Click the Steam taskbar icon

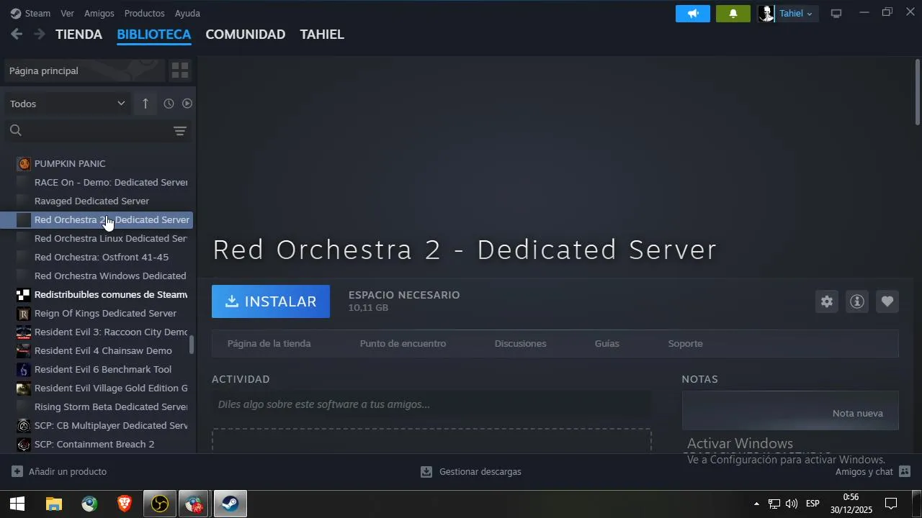coord(230,504)
